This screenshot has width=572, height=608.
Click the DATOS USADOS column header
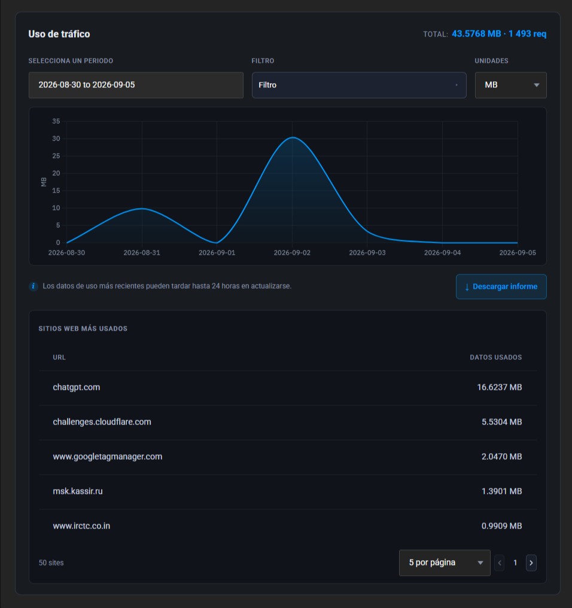pos(496,357)
